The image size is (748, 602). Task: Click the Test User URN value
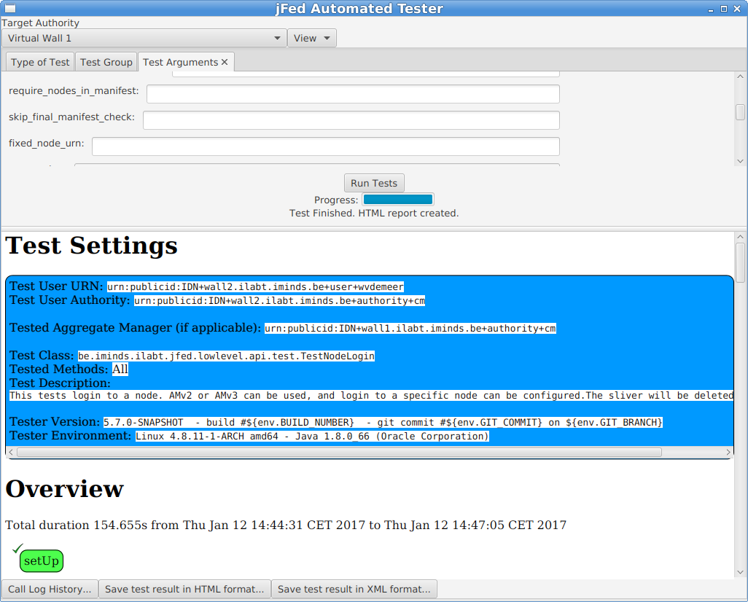pos(255,286)
